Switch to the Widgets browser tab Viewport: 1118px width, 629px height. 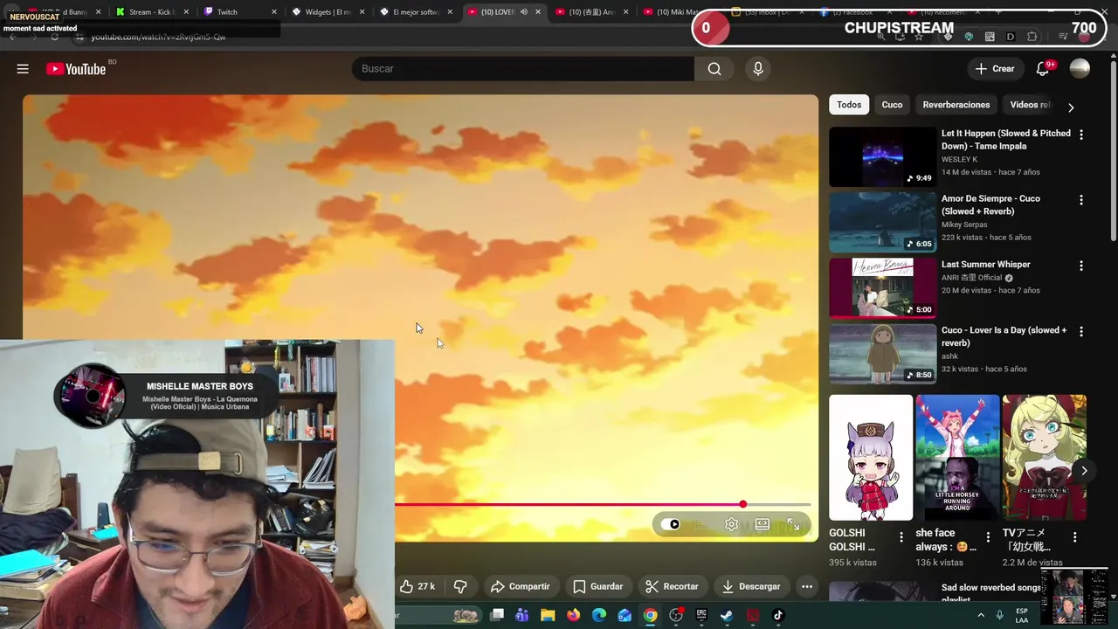point(327,12)
